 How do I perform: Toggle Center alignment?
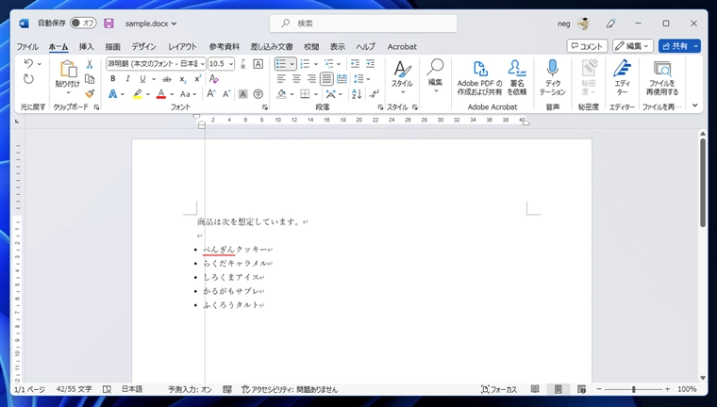click(x=296, y=79)
